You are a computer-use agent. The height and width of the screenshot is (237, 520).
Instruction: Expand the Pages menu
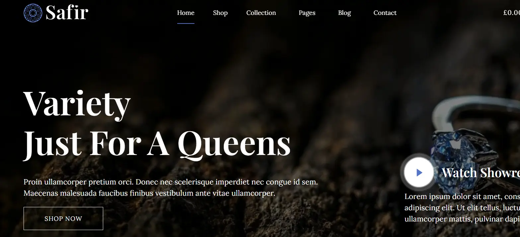[307, 13]
